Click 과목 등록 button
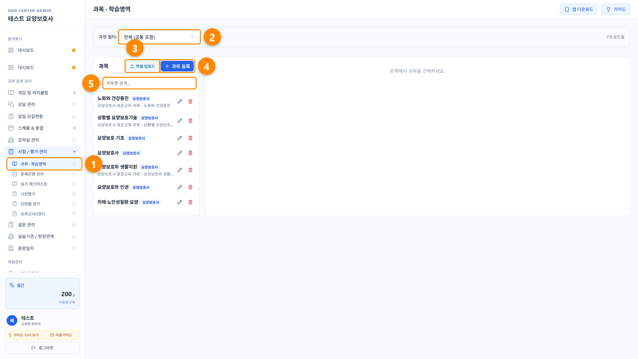 177,66
